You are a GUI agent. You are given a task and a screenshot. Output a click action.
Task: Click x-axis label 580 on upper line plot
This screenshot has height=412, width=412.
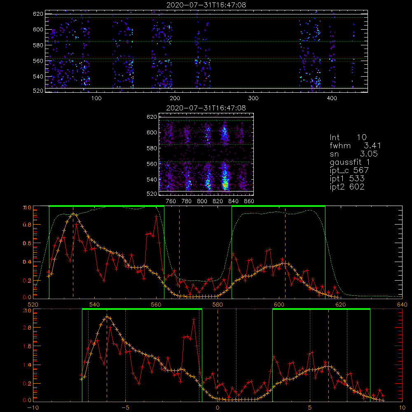point(218,305)
